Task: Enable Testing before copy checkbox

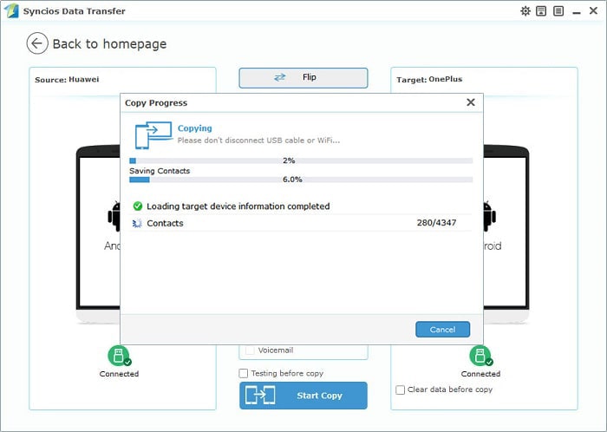Action: [243, 373]
